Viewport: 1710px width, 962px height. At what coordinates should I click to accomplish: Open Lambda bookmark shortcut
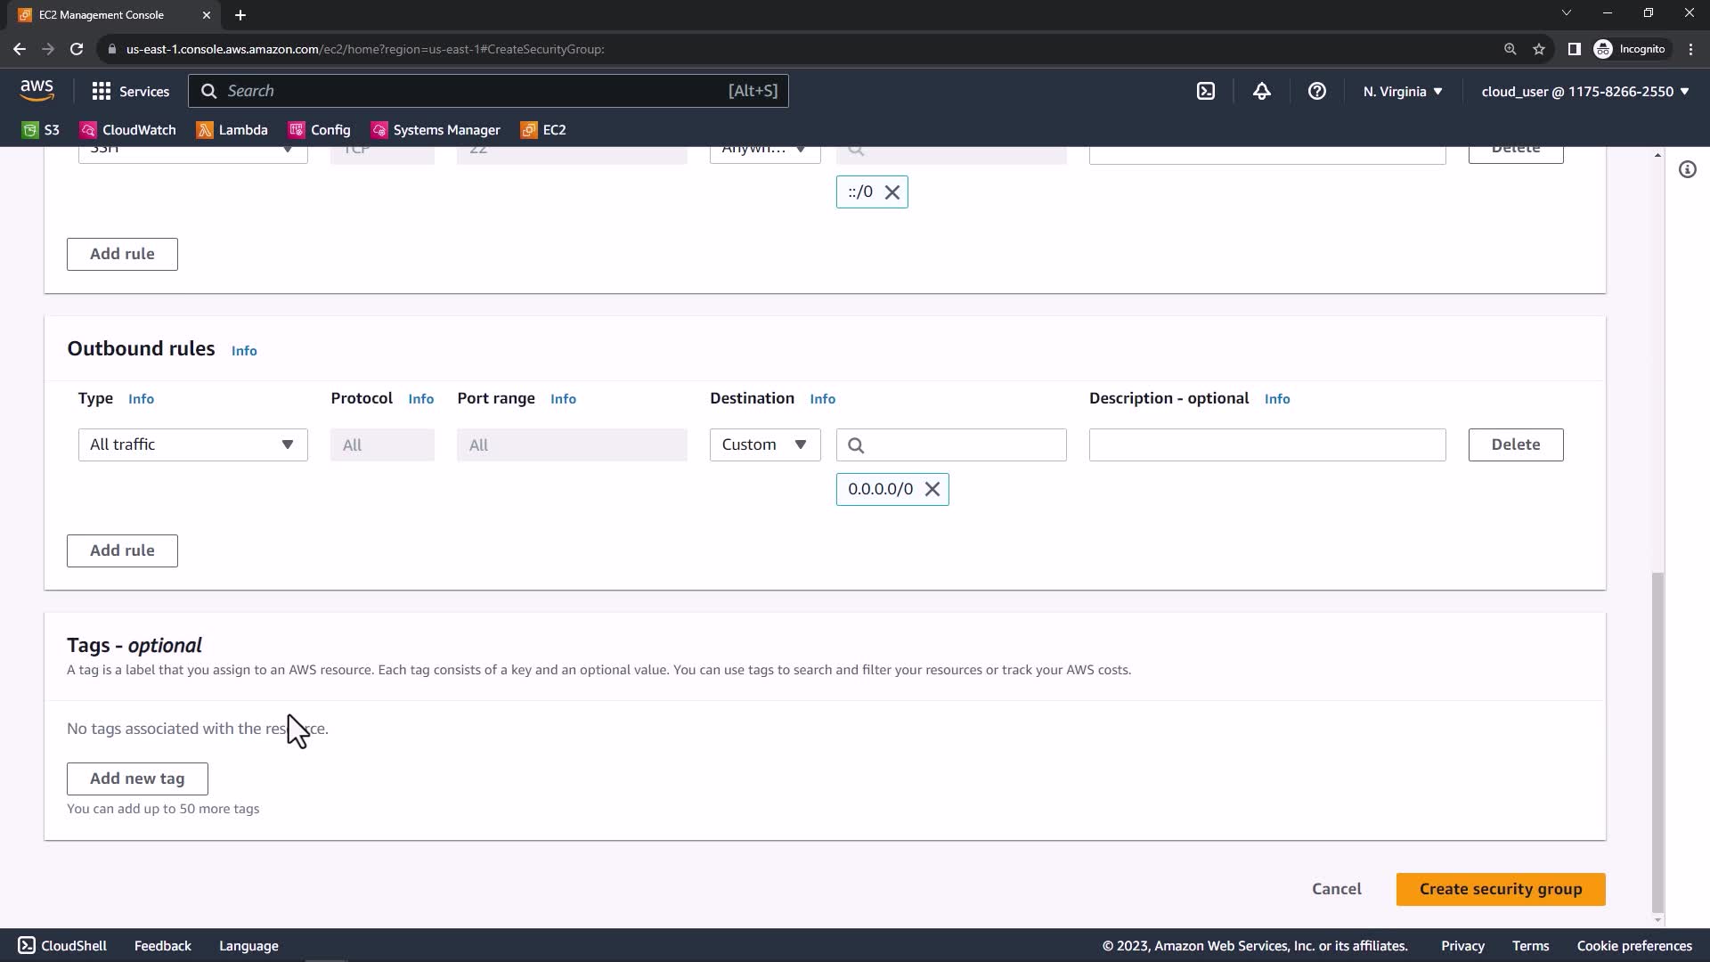coord(232,130)
